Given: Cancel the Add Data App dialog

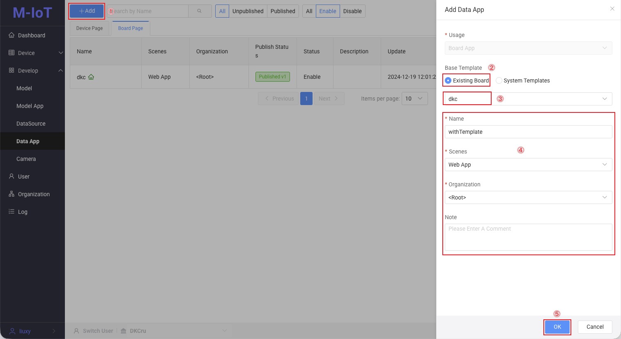Looking at the screenshot, I should click(x=595, y=327).
